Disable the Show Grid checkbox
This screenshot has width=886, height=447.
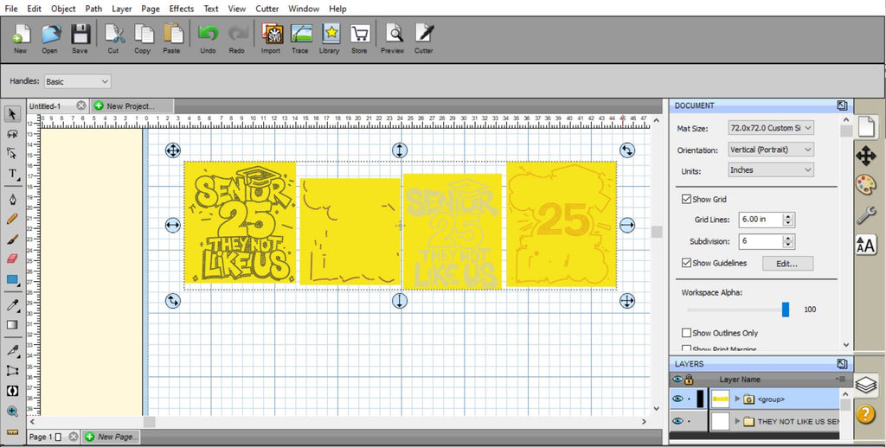coord(686,200)
